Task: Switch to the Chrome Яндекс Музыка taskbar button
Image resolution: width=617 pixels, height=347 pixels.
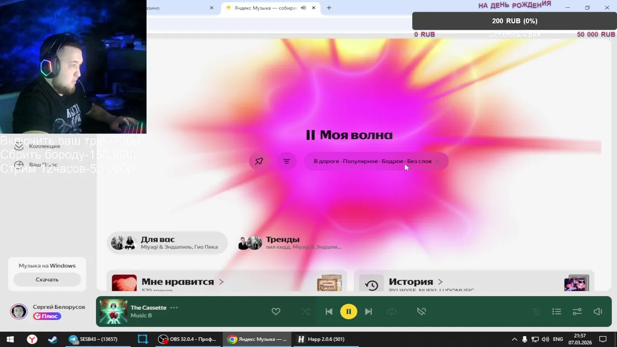Action: (x=257, y=339)
